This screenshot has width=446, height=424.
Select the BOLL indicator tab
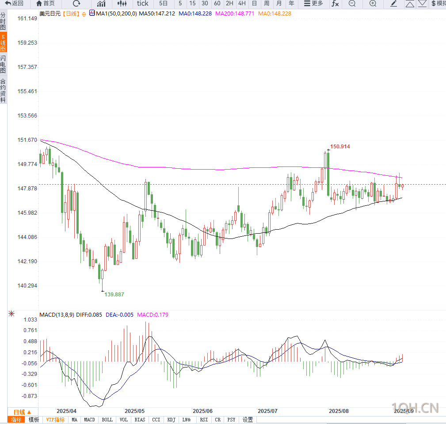point(107,420)
